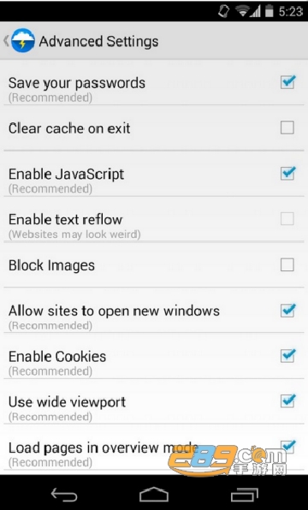Tap the clock showing 5:23
Screen dimensions: 308x510
point(290,12)
